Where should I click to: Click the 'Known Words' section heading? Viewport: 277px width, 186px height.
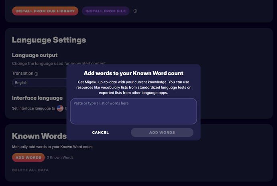(39, 136)
